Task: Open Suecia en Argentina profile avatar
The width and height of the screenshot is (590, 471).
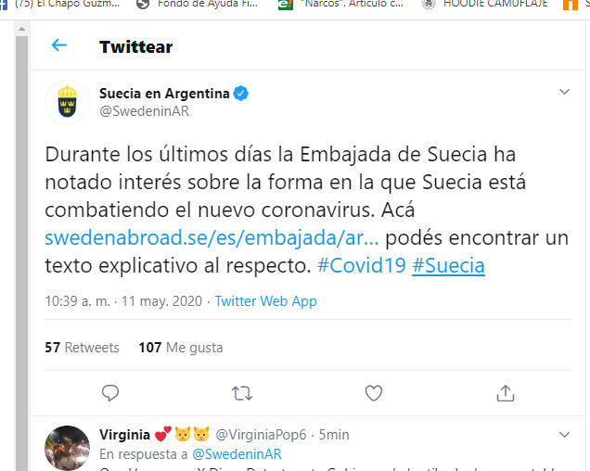Action: (68, 102)
